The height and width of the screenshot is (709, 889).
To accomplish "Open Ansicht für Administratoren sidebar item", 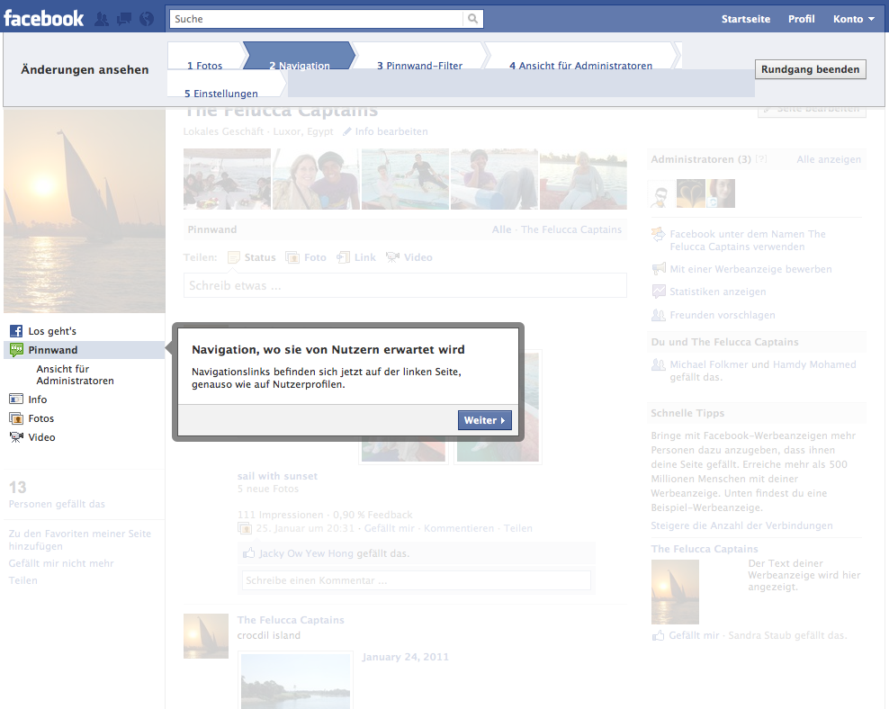I will 75,374.
